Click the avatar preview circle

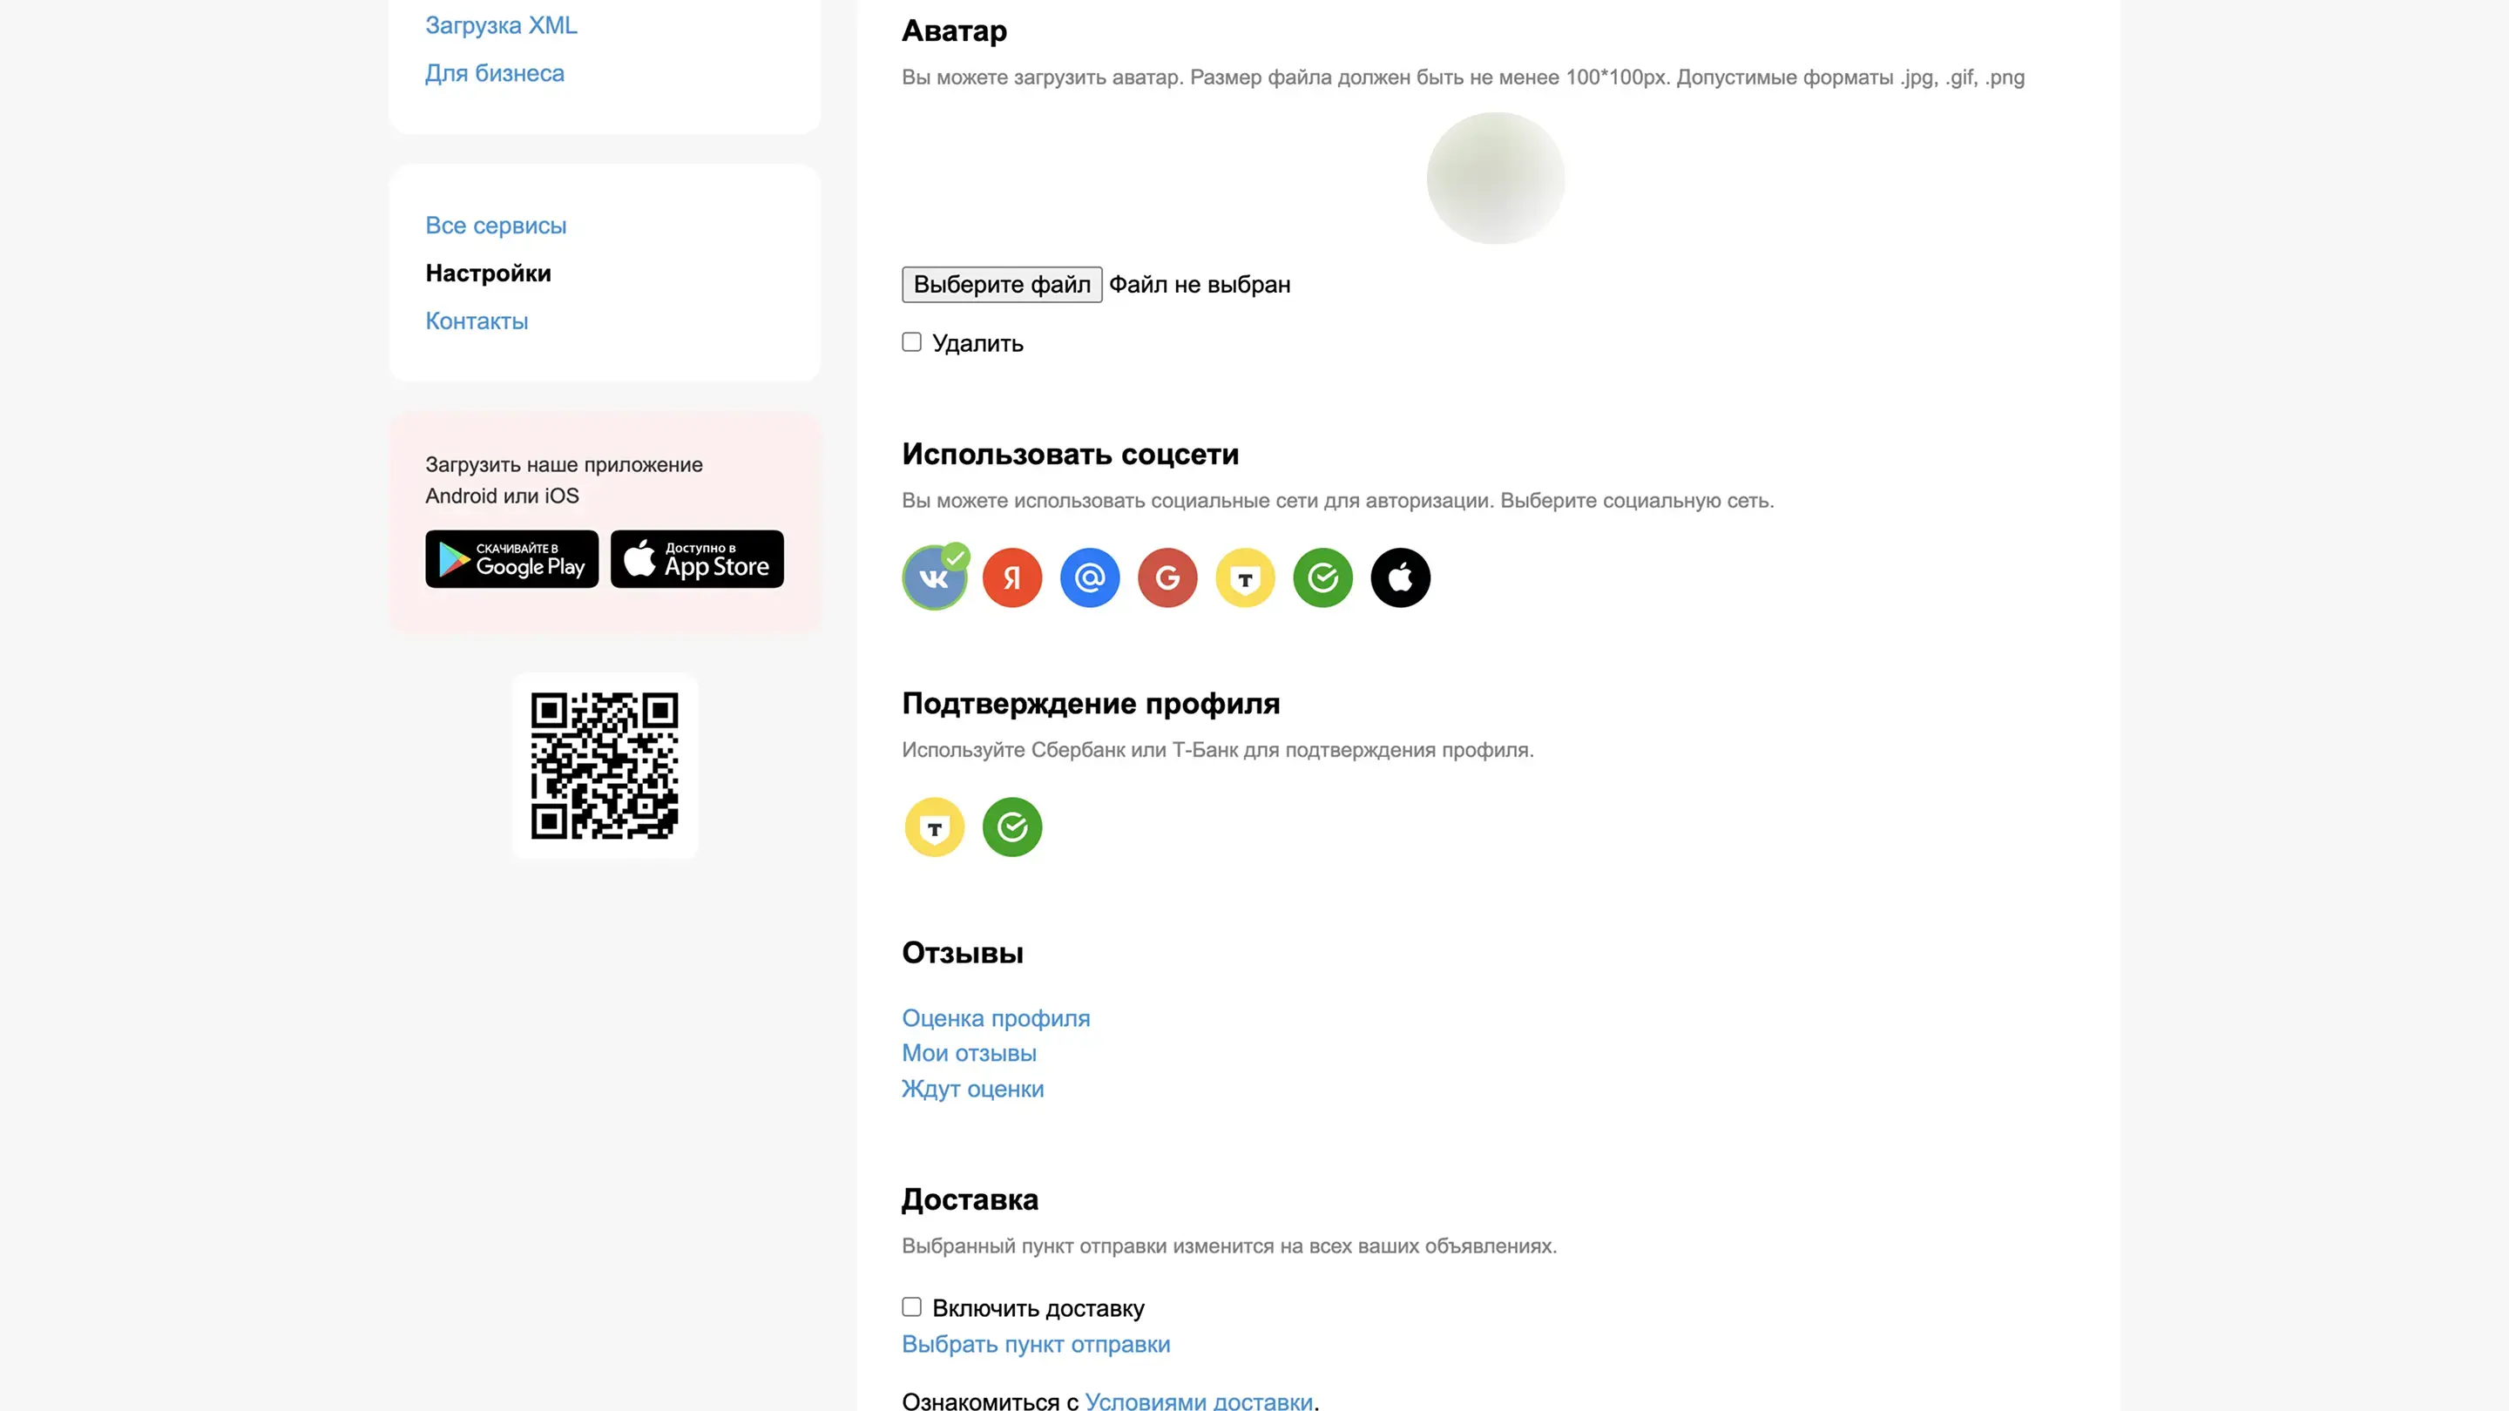click(1496, 179)
